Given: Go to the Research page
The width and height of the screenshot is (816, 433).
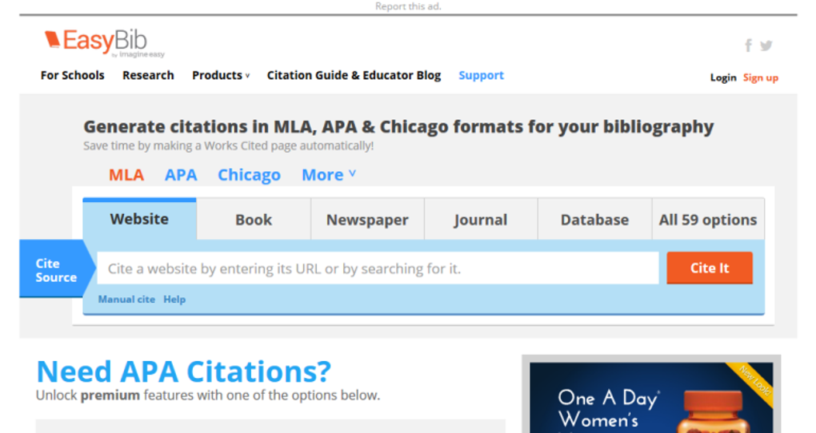Looking at the screenshot, I should (x=148, y=75).
